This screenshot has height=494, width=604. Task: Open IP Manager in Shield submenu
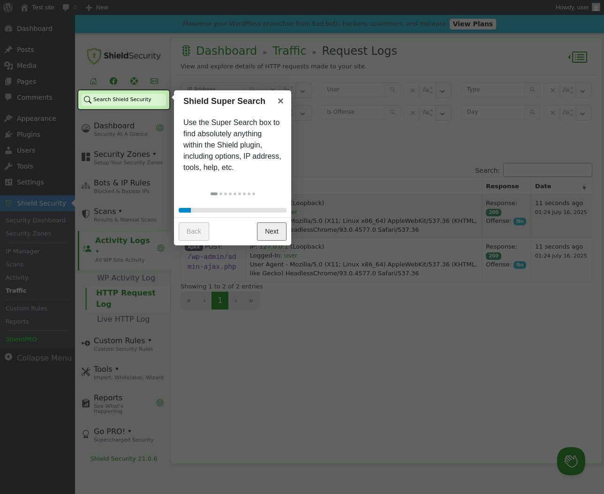(x=23, y=251)
